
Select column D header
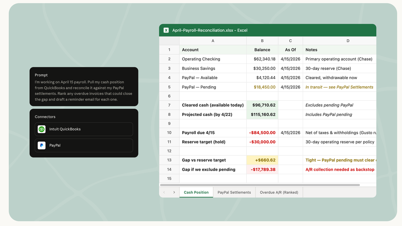[x=339, y=41]
